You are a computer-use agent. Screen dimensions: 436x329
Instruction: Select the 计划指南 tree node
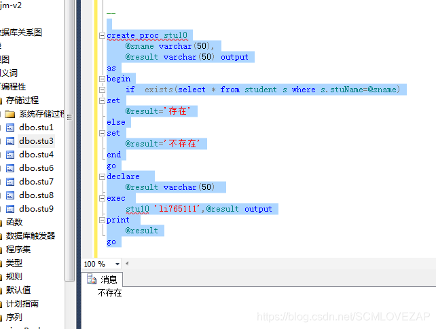(x=22, y=304)
